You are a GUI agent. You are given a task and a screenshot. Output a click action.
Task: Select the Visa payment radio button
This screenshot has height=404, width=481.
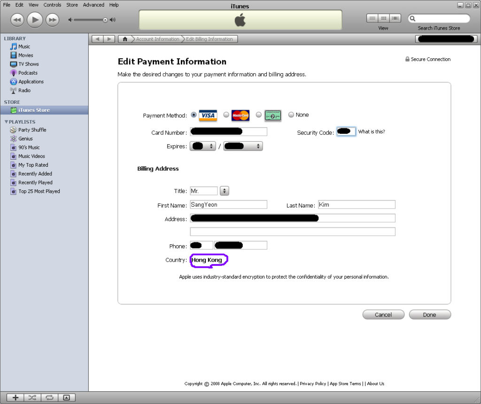coord(194,115)
